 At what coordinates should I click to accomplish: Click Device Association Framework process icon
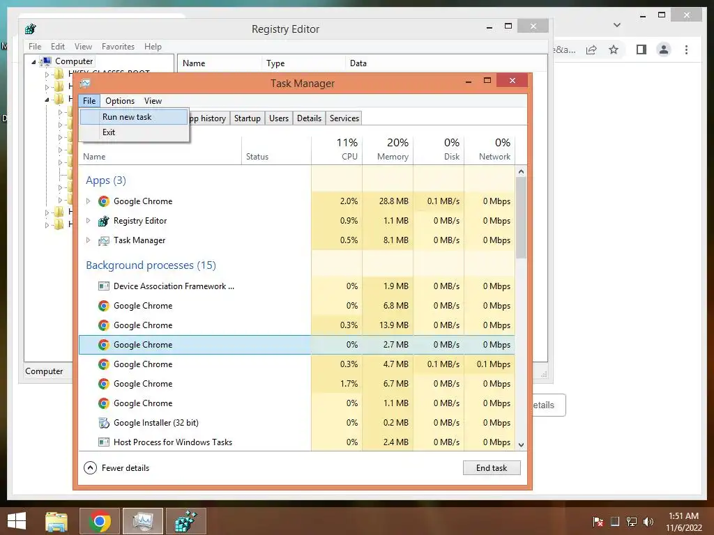click(104, 286)
